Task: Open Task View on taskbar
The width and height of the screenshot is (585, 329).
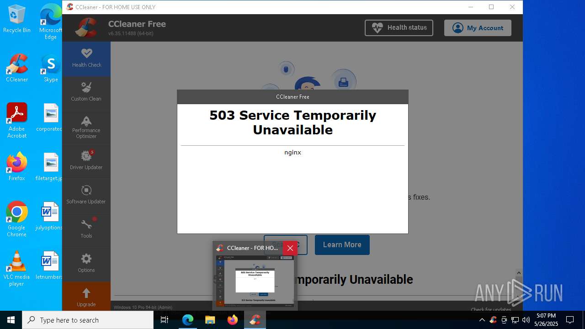Action: click(165, 320)
